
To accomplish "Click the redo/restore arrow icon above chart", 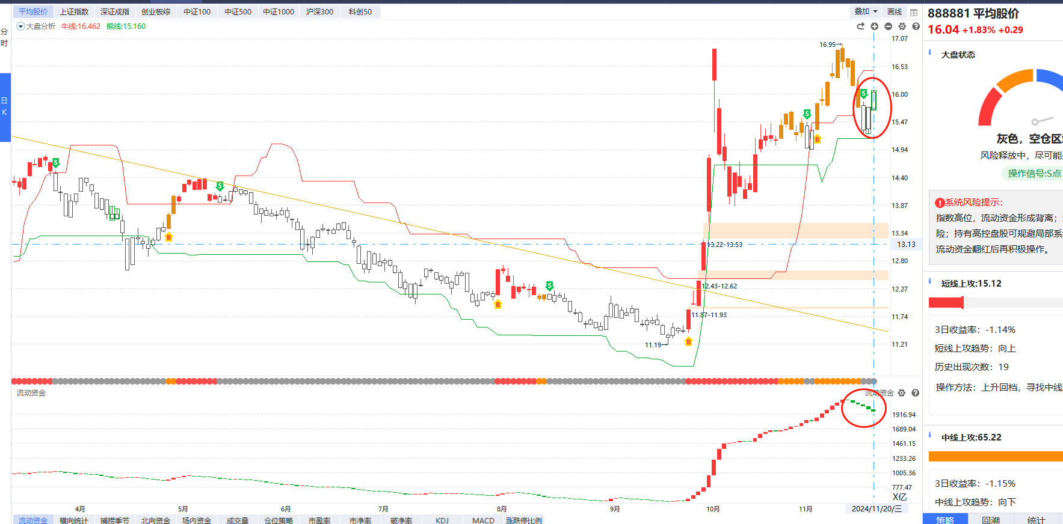I will [860, 26].
